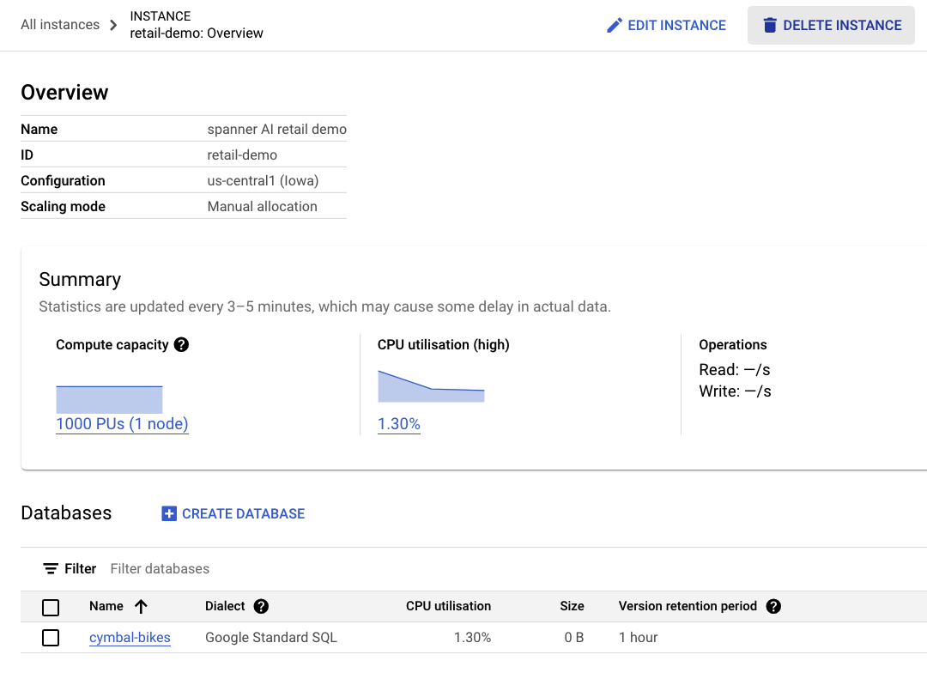
Task: Sort by the Size column header
Action: 572,607
